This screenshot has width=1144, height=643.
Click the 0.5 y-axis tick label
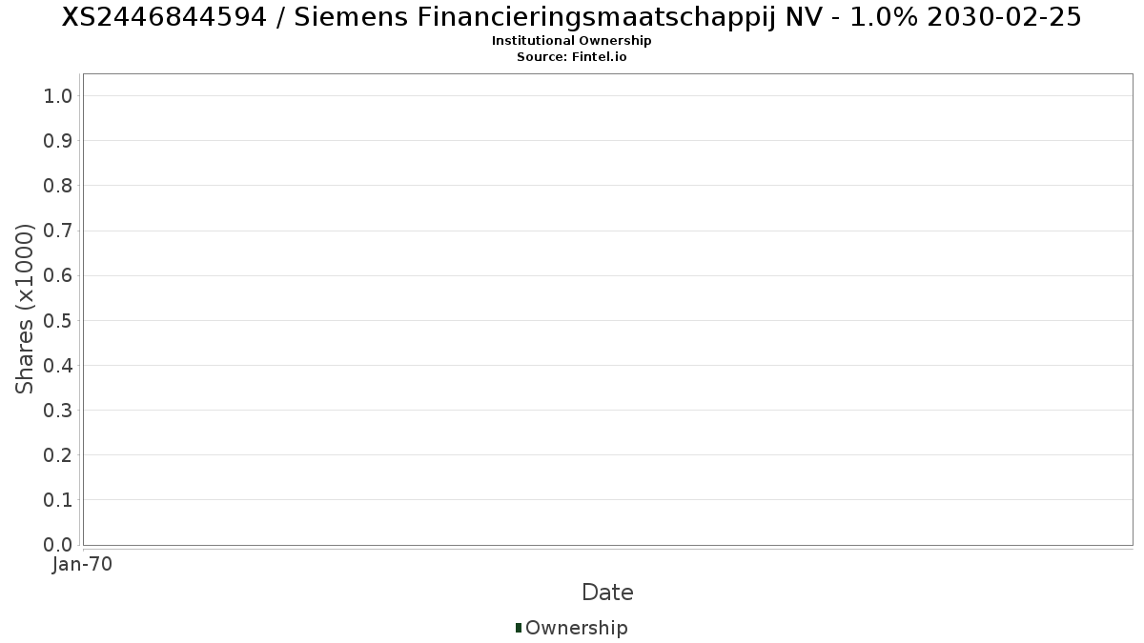58,320
